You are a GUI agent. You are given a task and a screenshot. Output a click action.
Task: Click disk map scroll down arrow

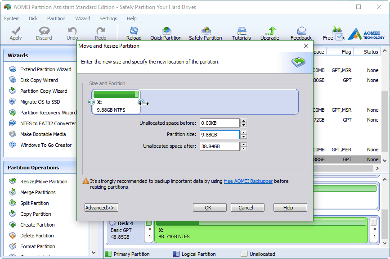pyautogui.click(x=385, y=243)
